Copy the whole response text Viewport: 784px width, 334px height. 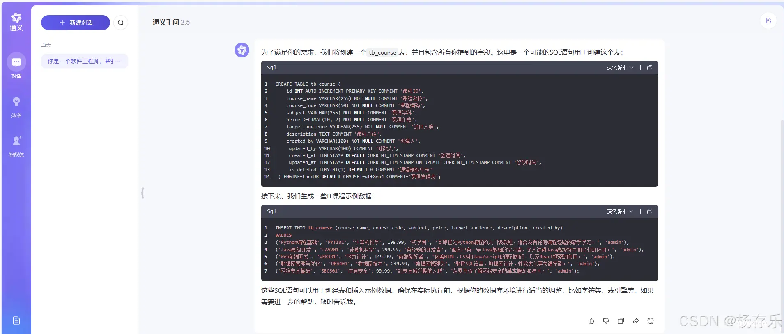[x=621, y=321]
